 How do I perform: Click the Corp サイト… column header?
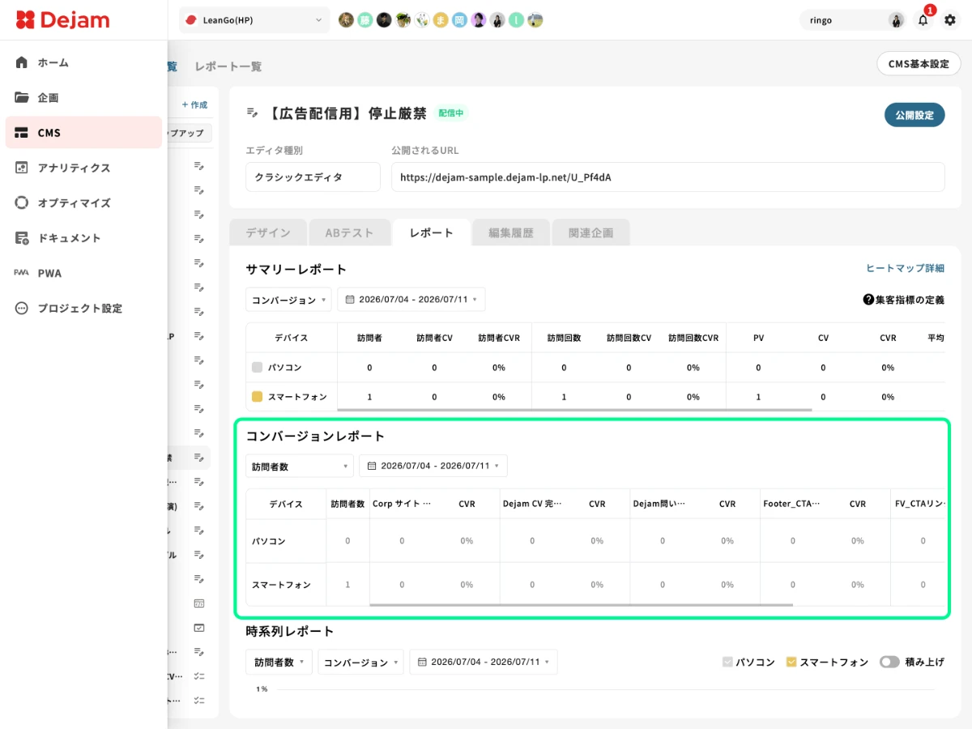402,504
